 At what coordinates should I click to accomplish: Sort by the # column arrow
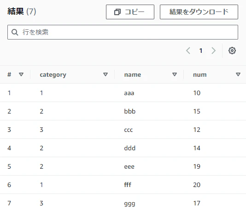(21, 74)
